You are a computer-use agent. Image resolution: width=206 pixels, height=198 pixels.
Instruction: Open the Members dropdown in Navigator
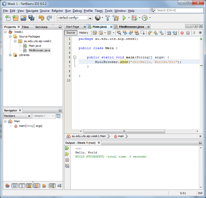[x=17, y=116]
